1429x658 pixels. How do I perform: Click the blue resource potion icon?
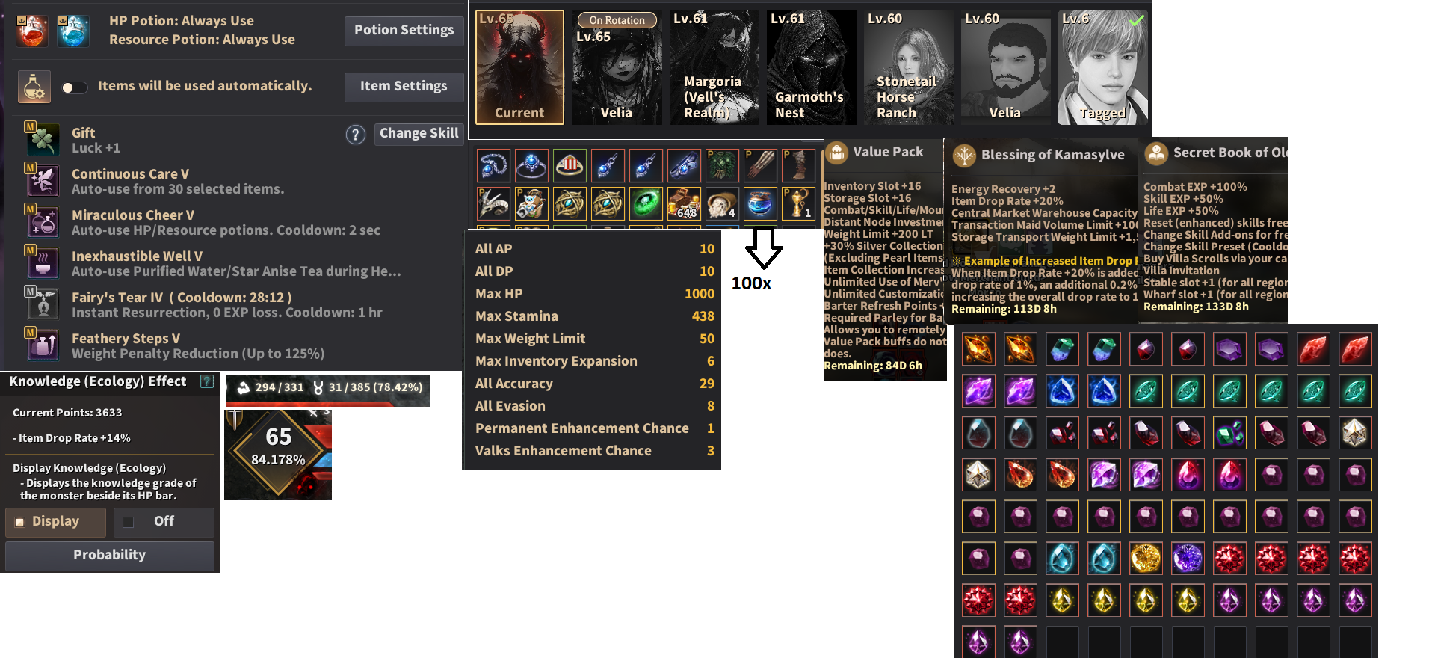[73, 31]
